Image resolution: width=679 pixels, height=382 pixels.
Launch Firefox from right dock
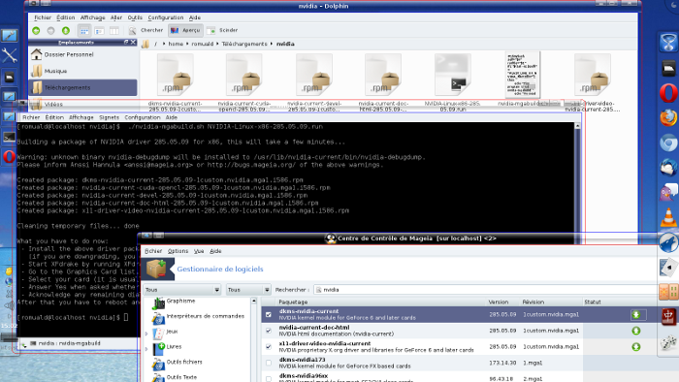pyautogui.click(x=668, y=117)
